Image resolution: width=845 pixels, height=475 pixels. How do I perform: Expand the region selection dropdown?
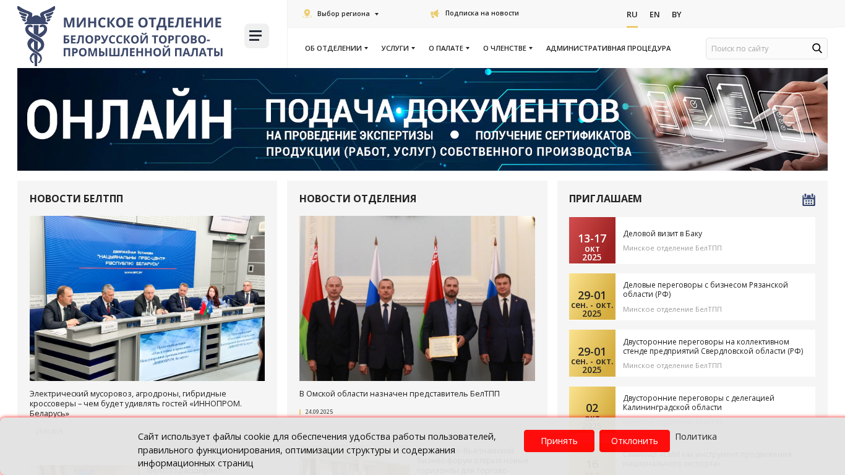pyautogui.click(x=348, y=14)
